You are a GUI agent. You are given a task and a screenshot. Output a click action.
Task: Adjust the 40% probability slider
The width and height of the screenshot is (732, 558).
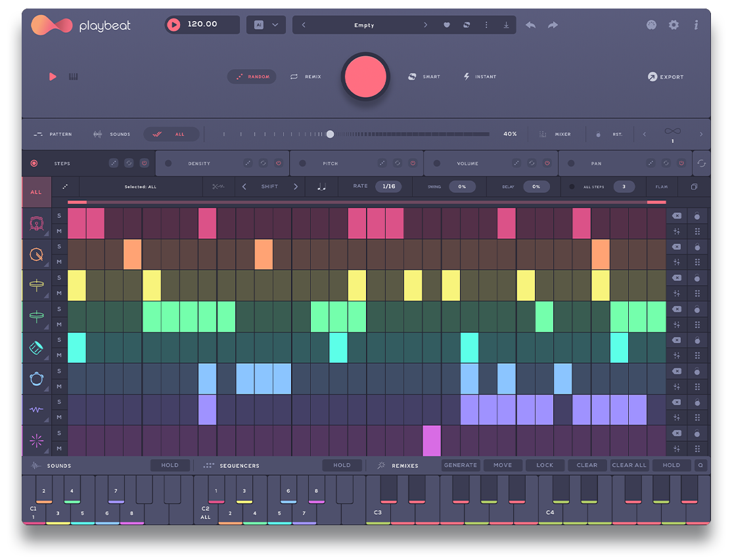tap(331, 134)
